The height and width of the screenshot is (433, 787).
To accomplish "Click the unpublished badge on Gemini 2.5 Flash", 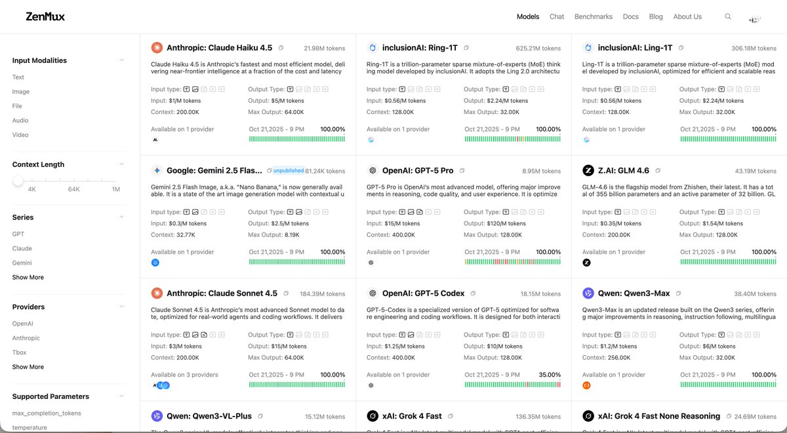I will (289, 170).
